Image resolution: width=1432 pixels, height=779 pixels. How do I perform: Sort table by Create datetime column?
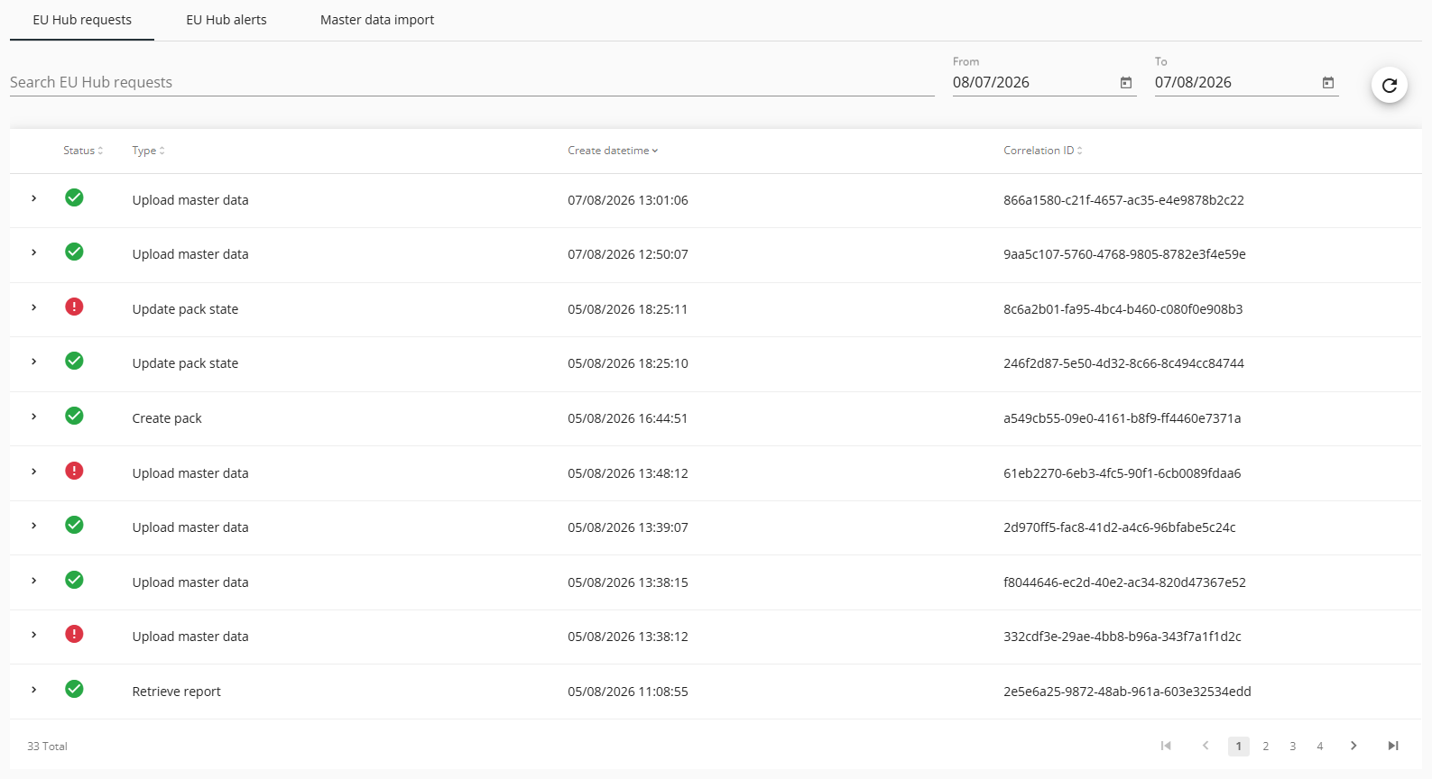(x=613, y=151)
